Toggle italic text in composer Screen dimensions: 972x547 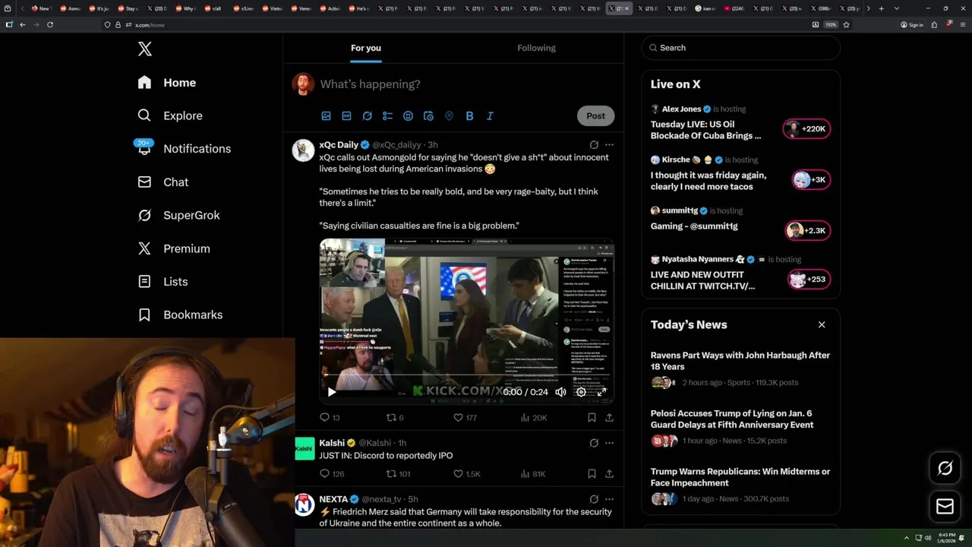(x=490, y=116)
